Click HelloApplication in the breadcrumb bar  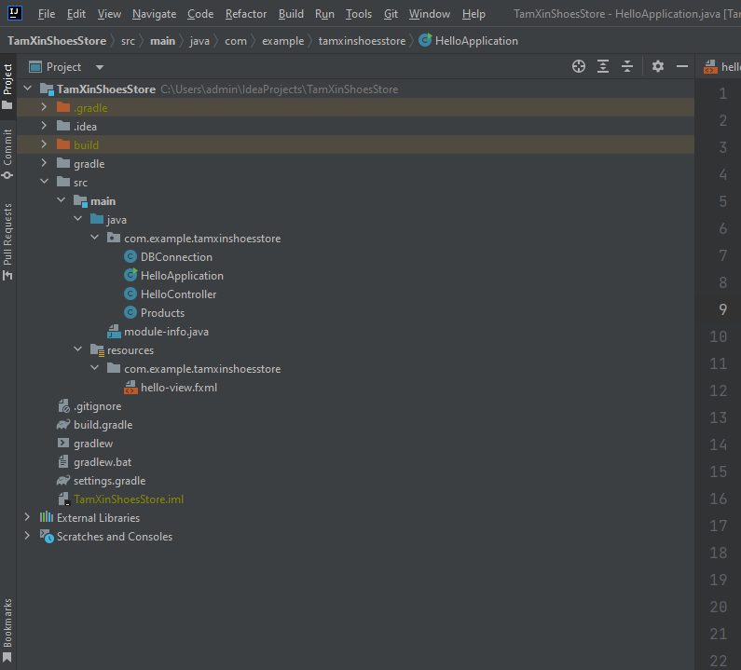click(476, 41)
